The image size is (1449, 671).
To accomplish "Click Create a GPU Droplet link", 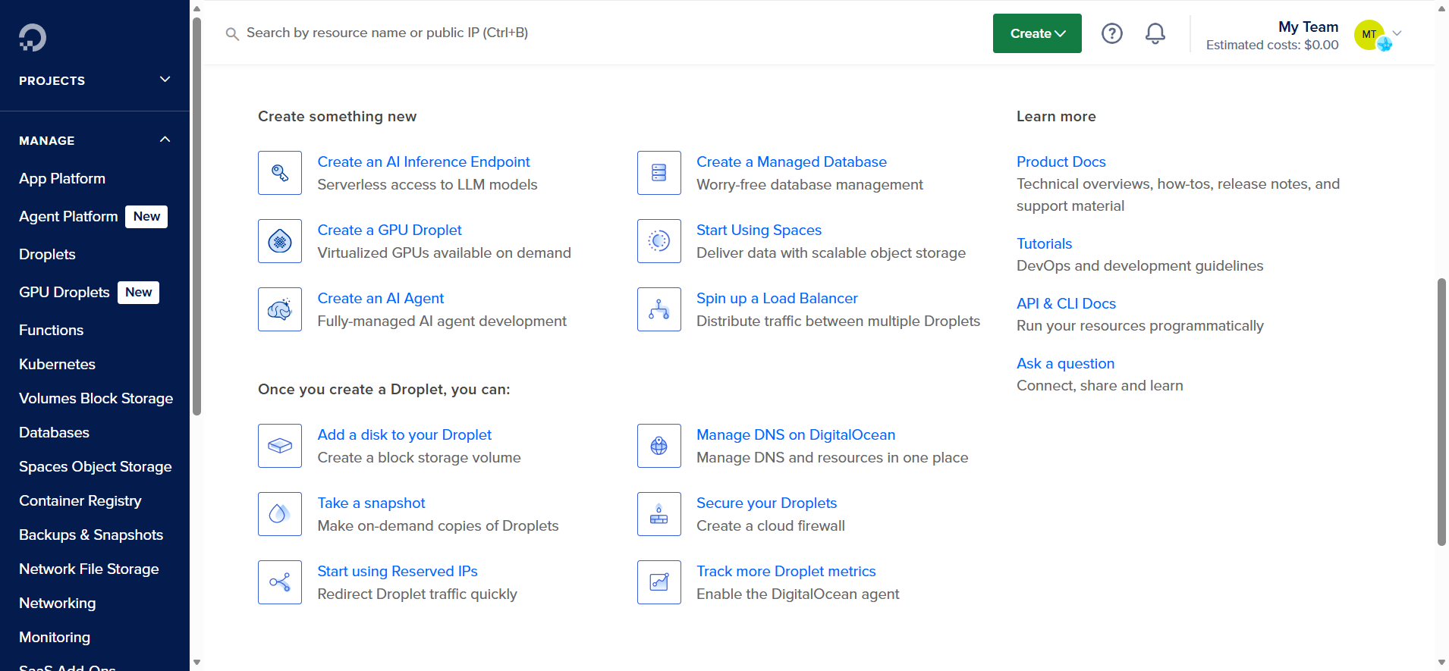I will pos(389,230).
